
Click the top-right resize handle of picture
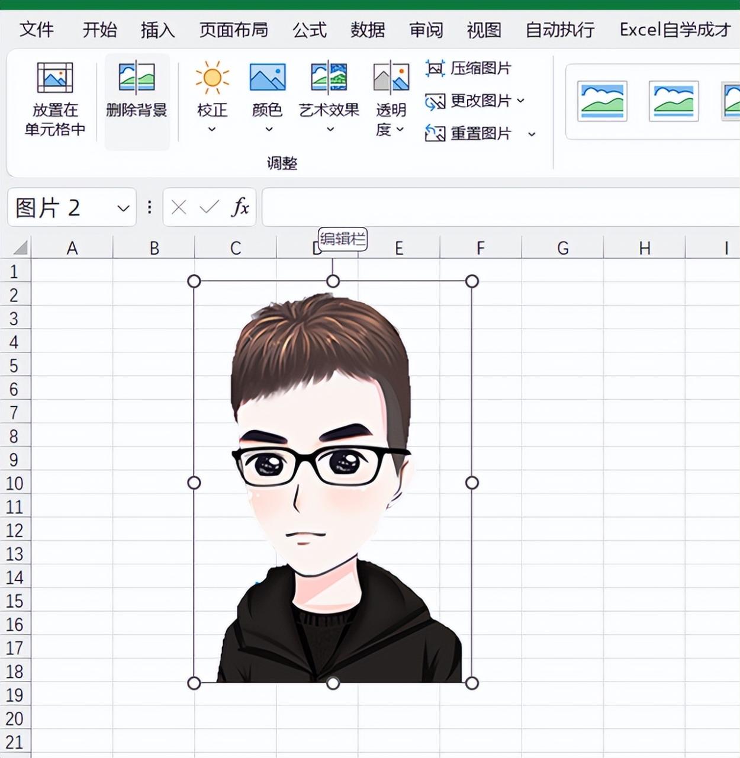472,281
